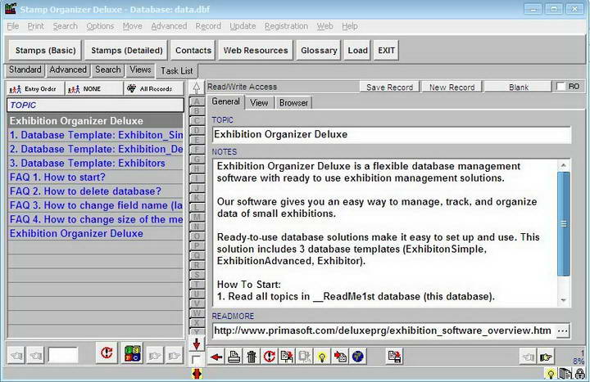Switch to the Views tab
The image size is (590, 382).
[140, 70]
